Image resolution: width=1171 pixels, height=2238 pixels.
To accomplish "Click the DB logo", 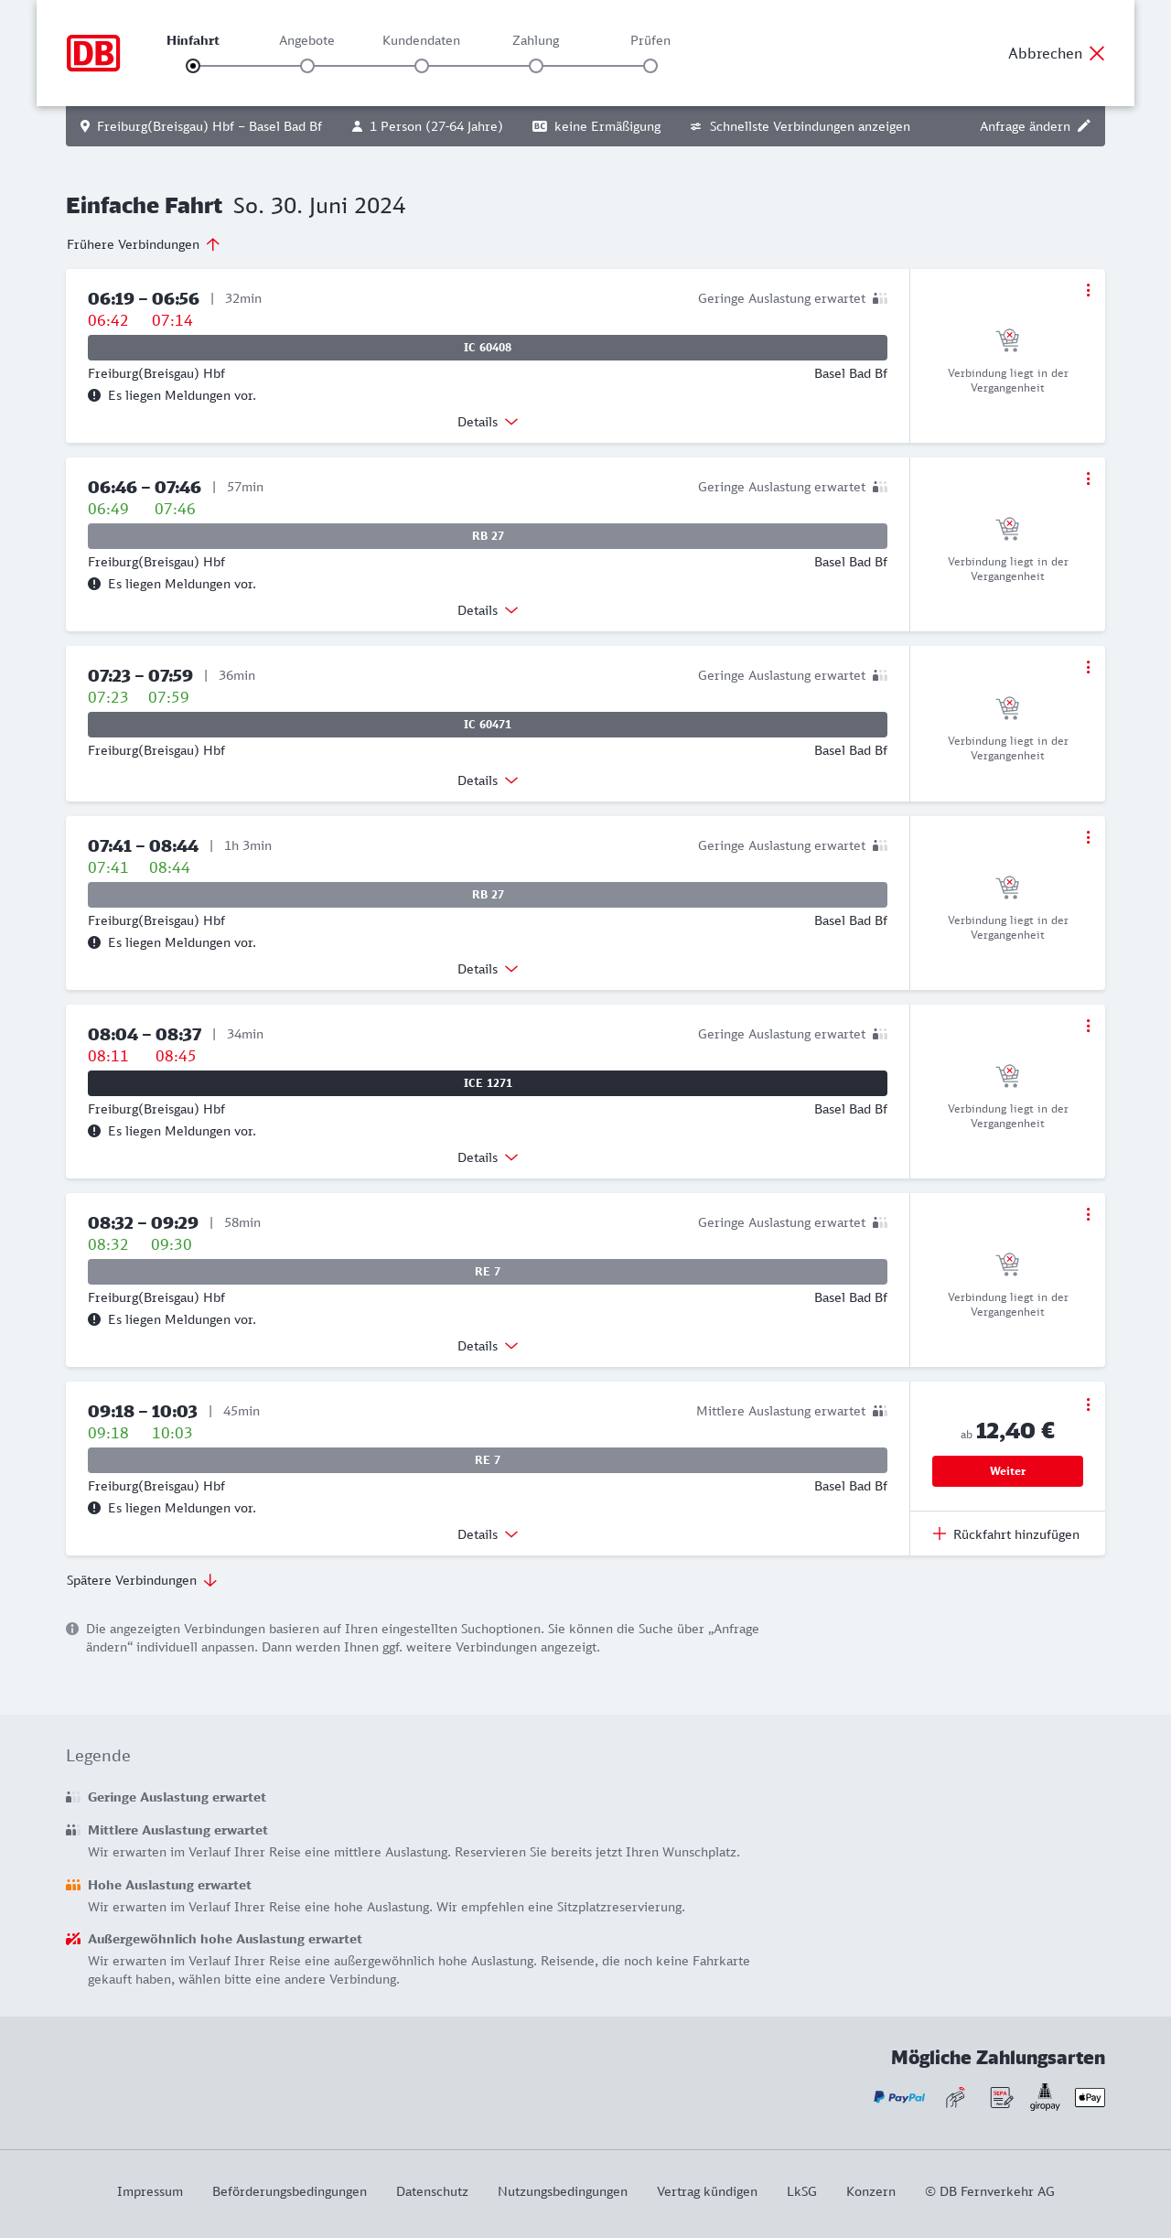I will point(93,53).
